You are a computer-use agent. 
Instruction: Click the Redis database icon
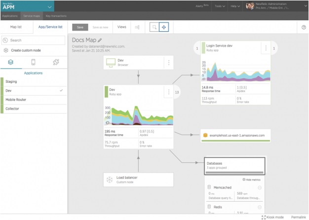click(209, 207)
